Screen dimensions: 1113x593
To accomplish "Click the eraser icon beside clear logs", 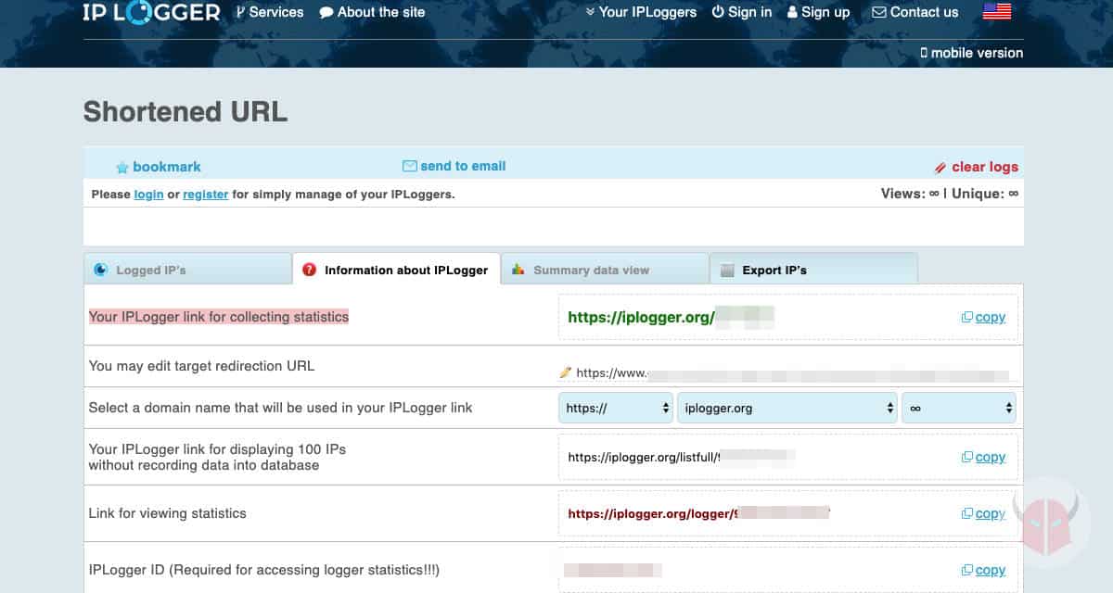I will pyautogui.click(x=940, y=168).
